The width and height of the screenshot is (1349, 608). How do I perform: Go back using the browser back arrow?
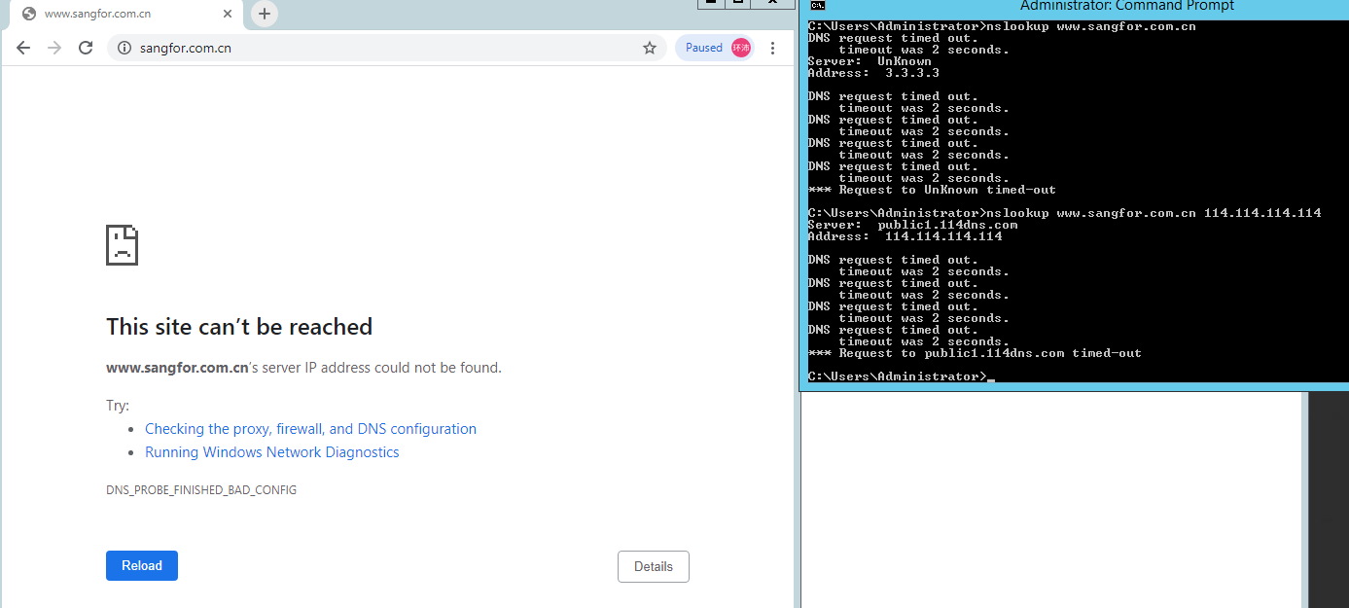pyautogui.click(x=23, y=48)
